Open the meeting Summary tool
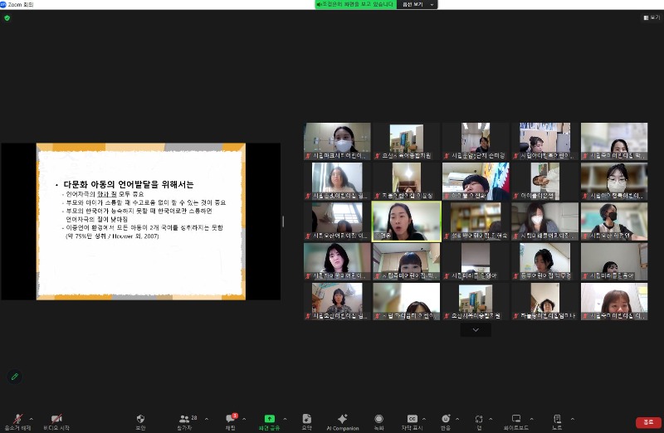 coord(306,420)
